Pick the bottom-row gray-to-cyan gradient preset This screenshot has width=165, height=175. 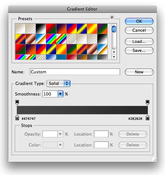pyautogui.click(x=92, y=57)
